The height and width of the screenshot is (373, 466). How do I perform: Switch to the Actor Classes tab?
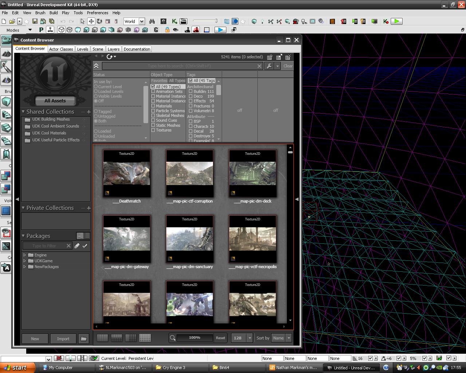(x=61, y=49)
